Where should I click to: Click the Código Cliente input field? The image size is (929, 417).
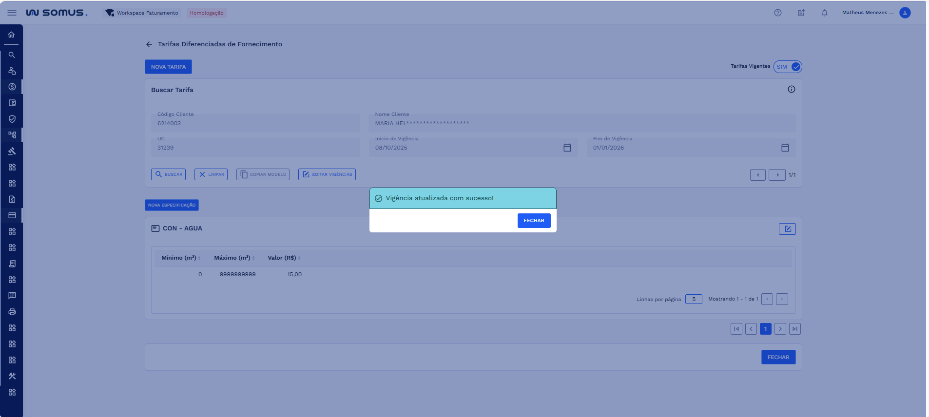tap(255, 124)
